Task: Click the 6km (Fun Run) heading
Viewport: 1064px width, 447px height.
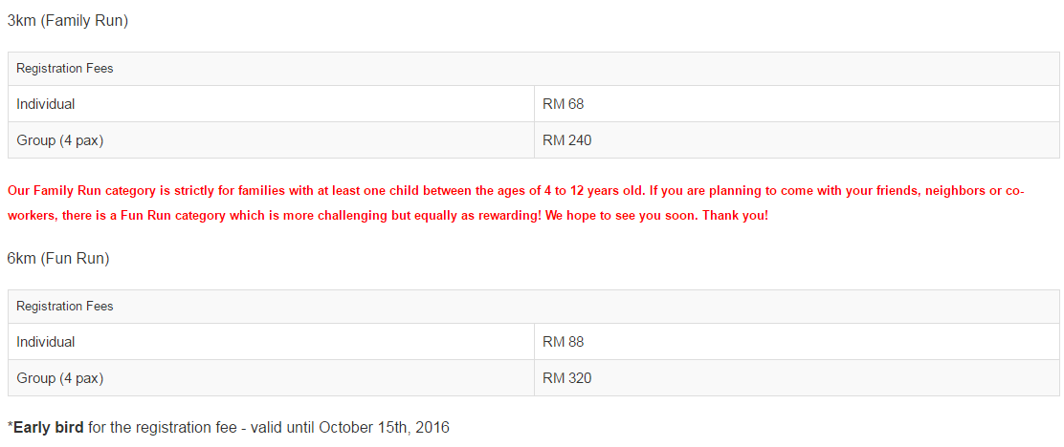Action: 58,258
